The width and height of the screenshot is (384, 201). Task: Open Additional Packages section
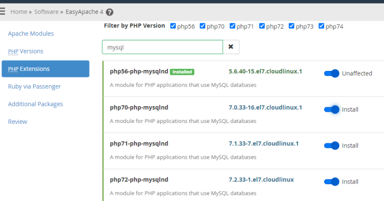[x=35, y=104]
